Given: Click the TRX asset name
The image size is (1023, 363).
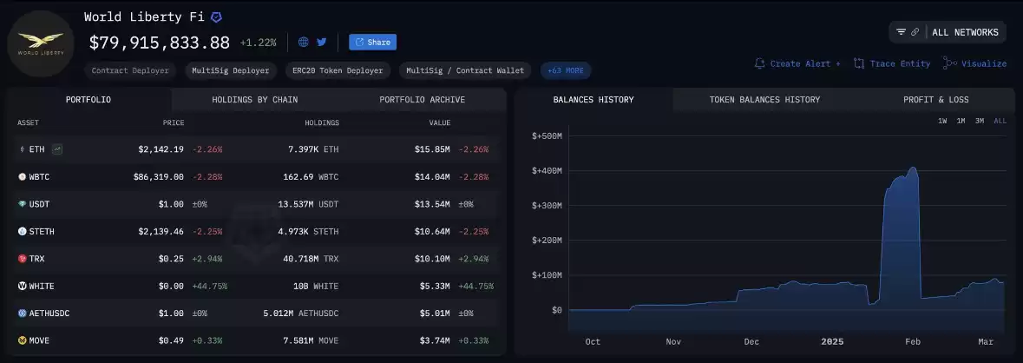Looking at the screenshot, I should 37,259.
